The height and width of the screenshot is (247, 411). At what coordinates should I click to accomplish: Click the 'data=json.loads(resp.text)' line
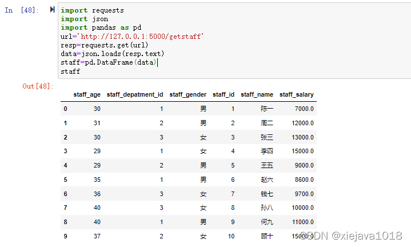[x=113, y=54]
